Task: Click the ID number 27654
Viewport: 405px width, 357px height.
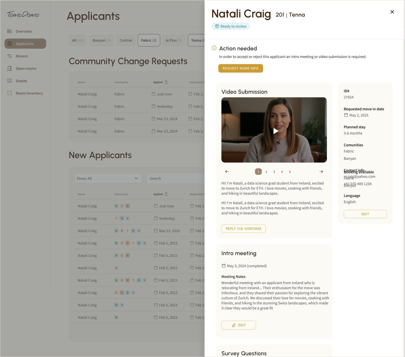Action: [x=349, y=97]
